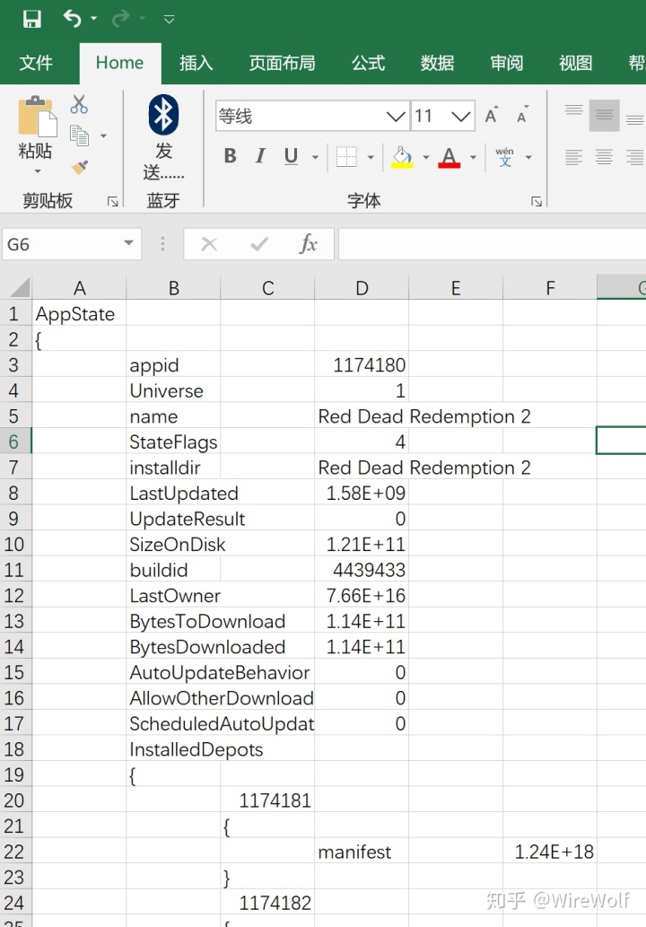Image resolution: width=646 pixels, height=927 pixels.
Task: Open the 剪贴板 clipboard dialog launcher
Action: pyautogui.click(x=112, y=202)
